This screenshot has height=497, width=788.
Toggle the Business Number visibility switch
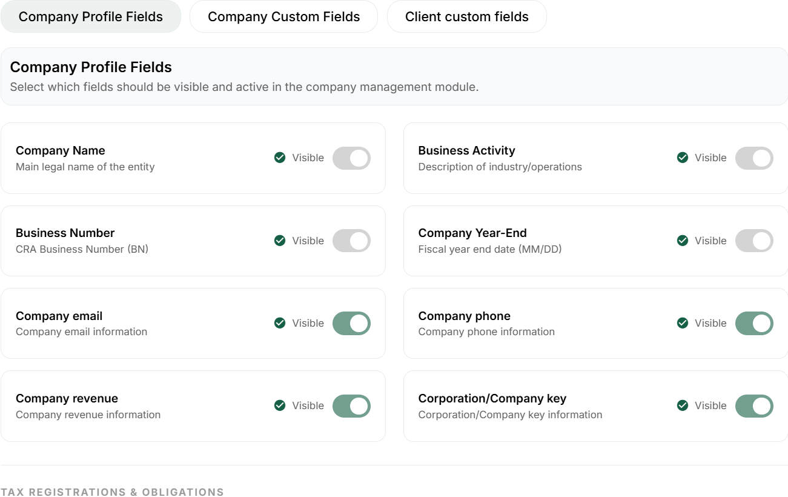pos(351,241)
